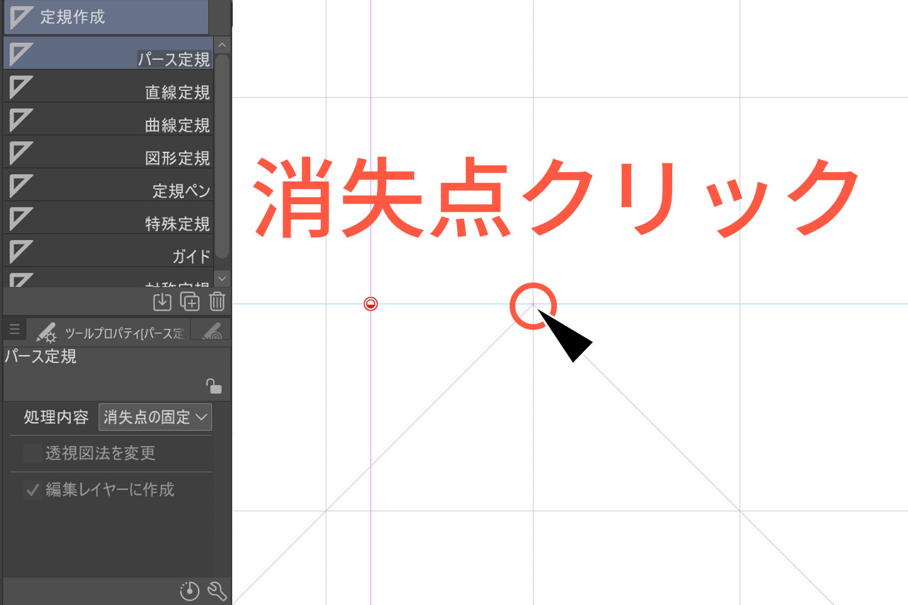Image resolution: width=908 pixels, height=605 pixels.
Task: Click the duplicate sub tool icon
Action: (x=190, y=302)
